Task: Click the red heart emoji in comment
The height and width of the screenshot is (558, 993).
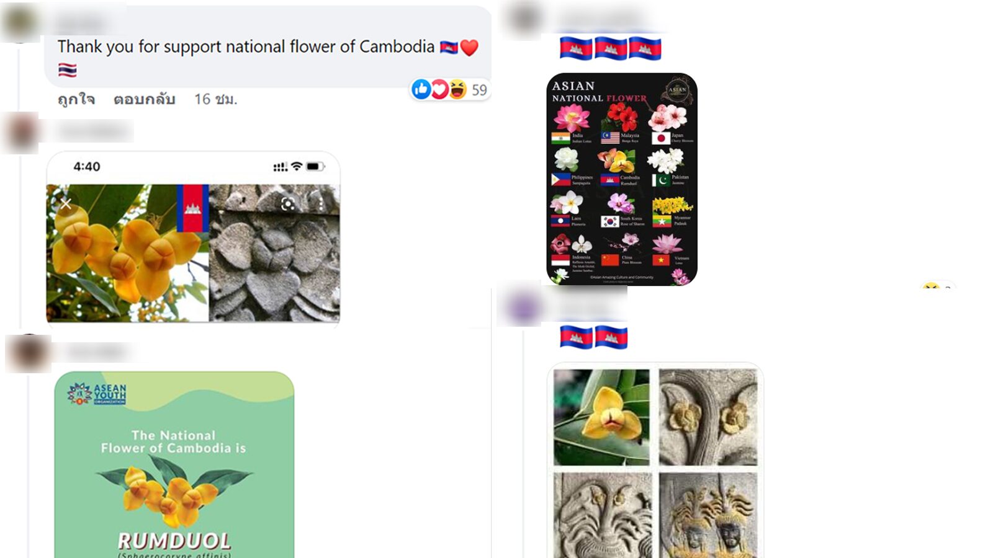Action: [x=469, y=48]
